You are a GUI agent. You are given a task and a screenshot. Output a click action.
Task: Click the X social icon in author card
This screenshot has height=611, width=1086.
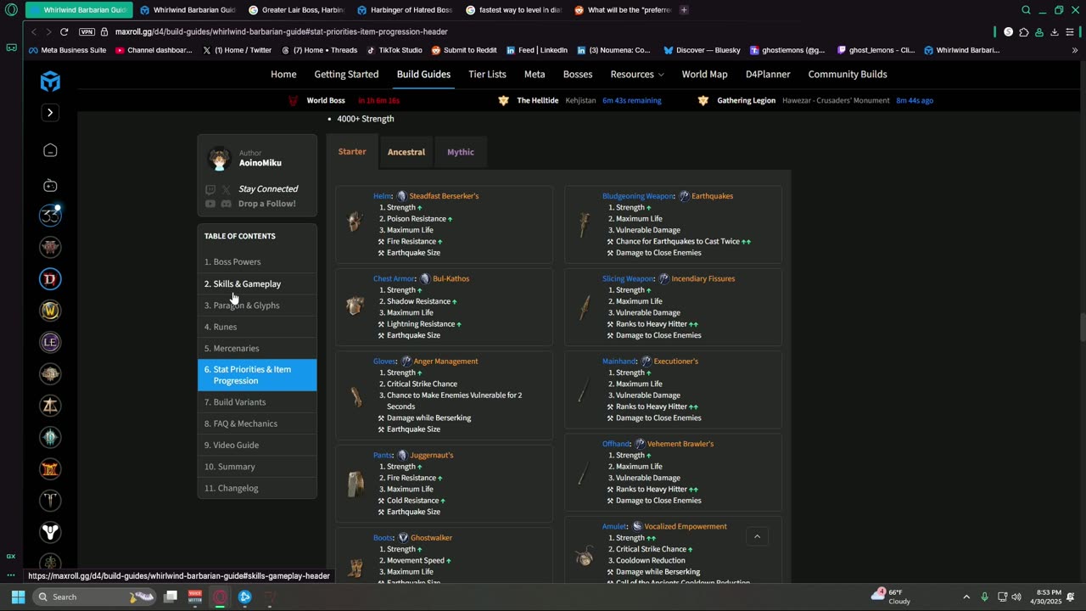click(226, 189)
